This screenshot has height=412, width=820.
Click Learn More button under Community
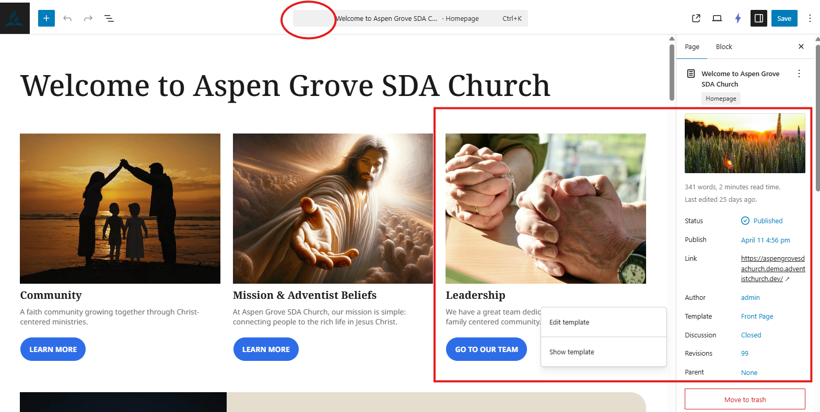coord(53,349)
